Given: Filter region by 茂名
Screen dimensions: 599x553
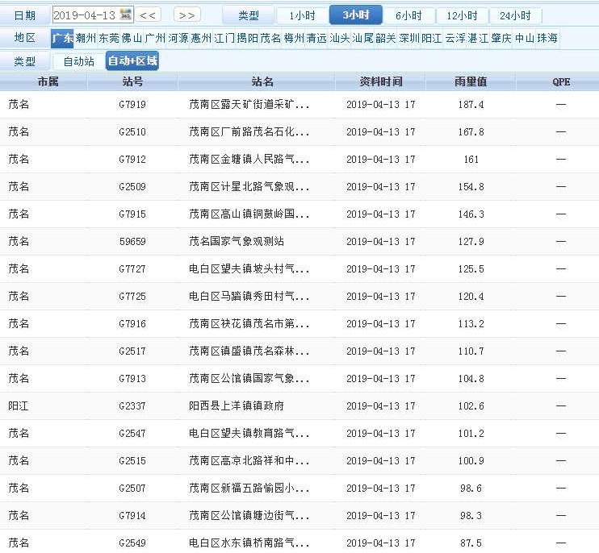Looking at the screenshot, I should pos(270,38).
